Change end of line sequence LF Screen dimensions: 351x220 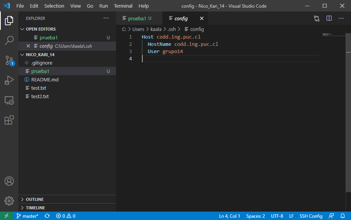point(291,216)
